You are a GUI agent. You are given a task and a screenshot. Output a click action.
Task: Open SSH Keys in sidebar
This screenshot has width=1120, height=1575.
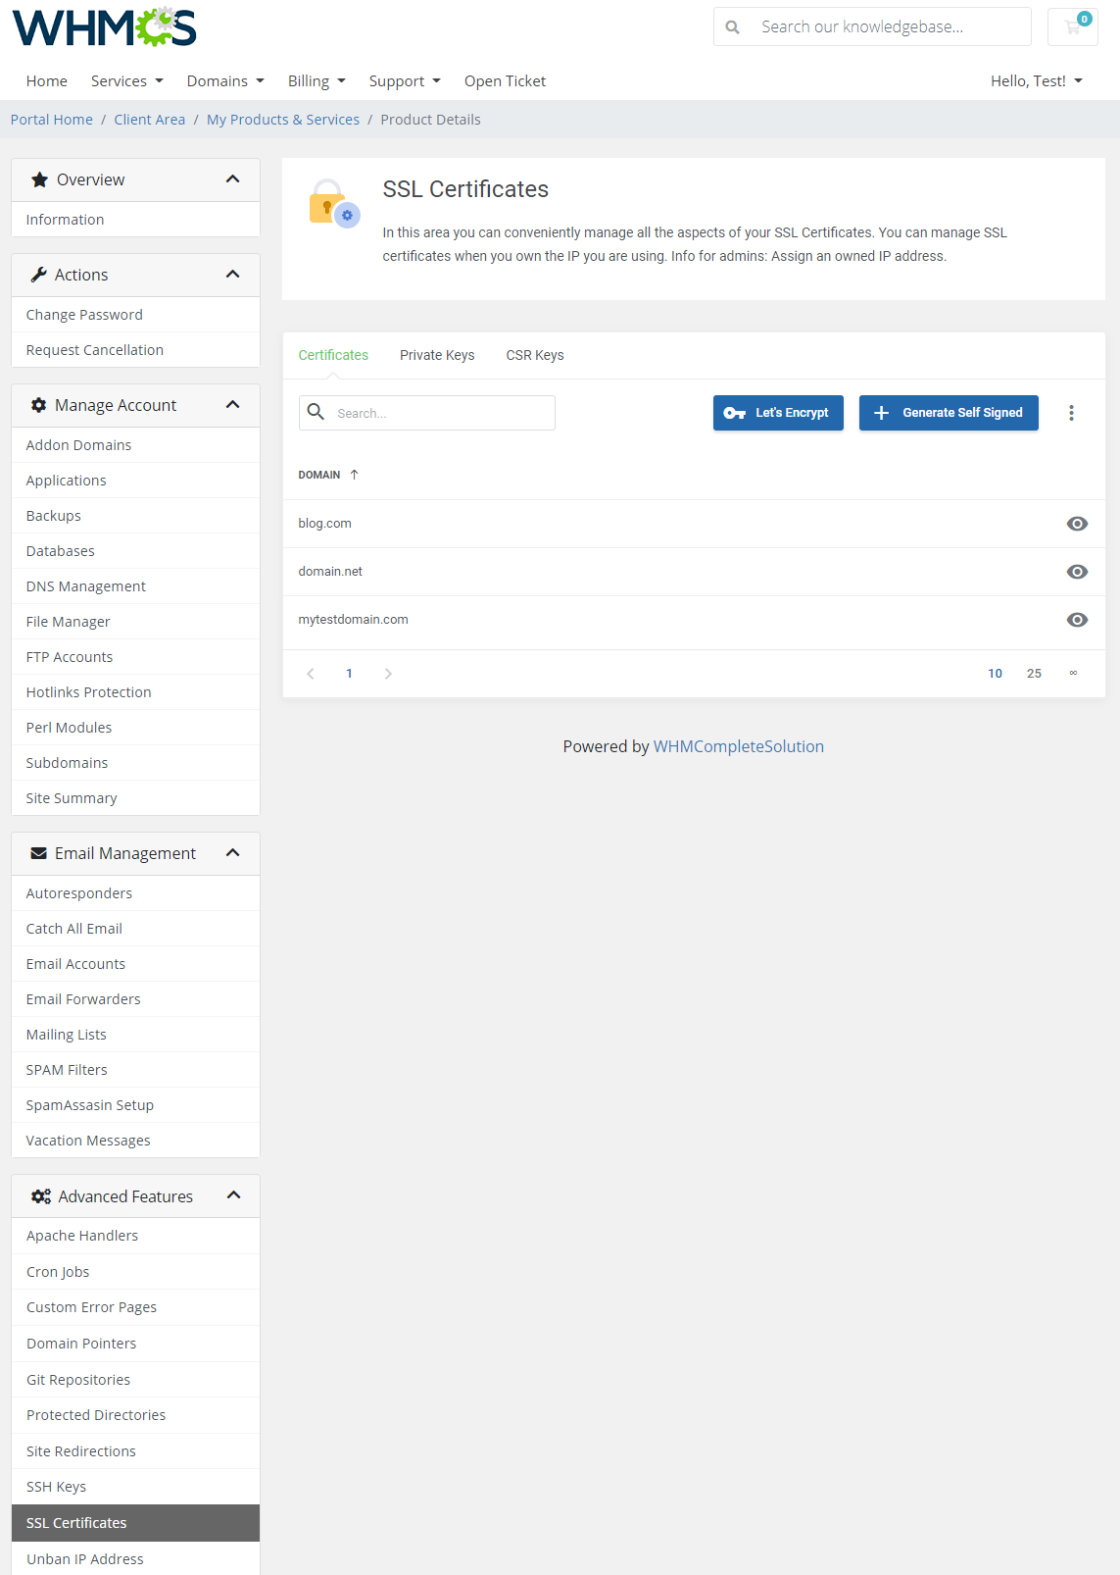[x=135, y=1487]
